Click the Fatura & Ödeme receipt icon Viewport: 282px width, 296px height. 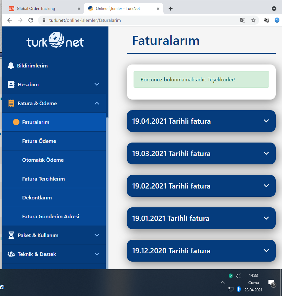[11, 103]
